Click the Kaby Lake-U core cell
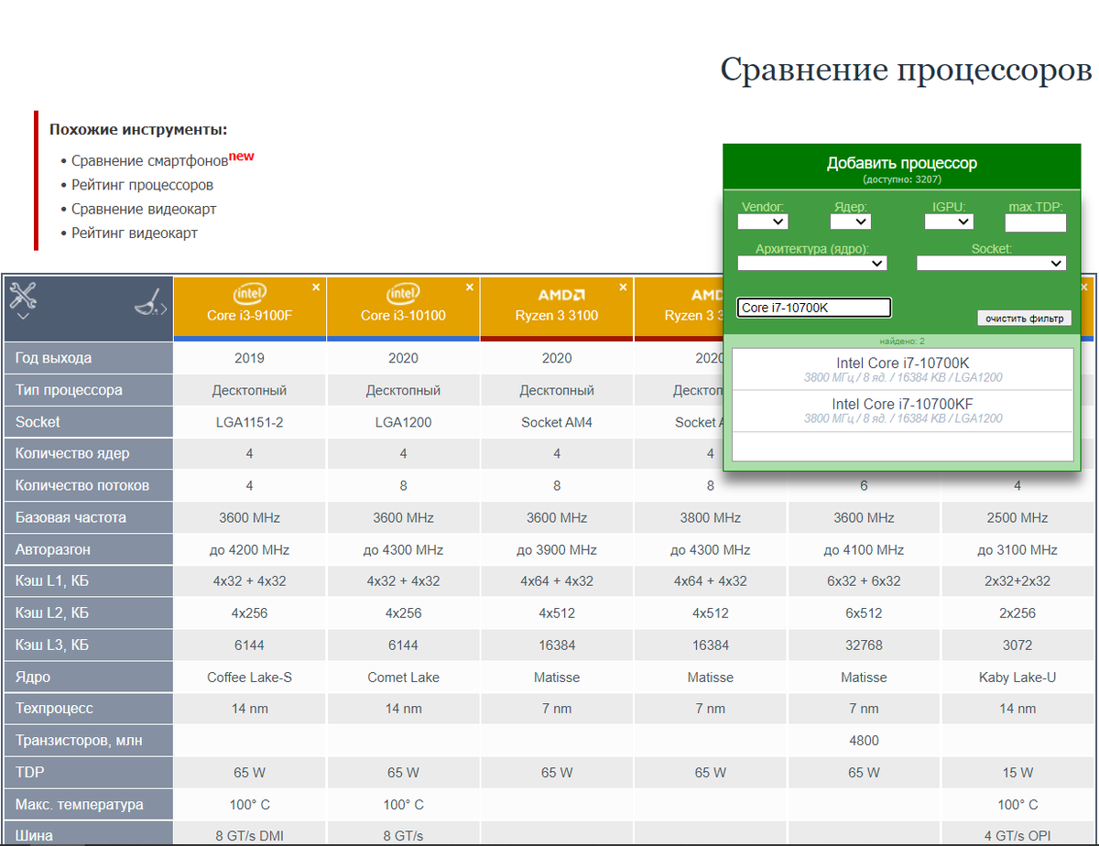 coord(1017,678)
